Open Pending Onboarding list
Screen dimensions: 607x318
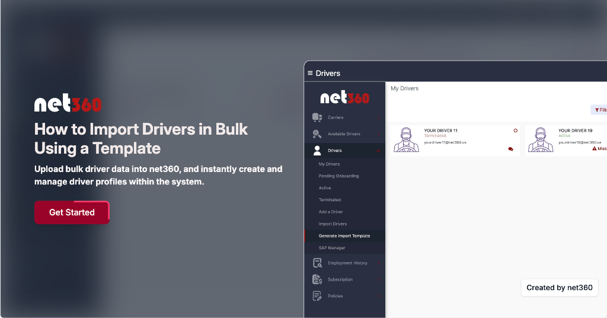(338, 176)
